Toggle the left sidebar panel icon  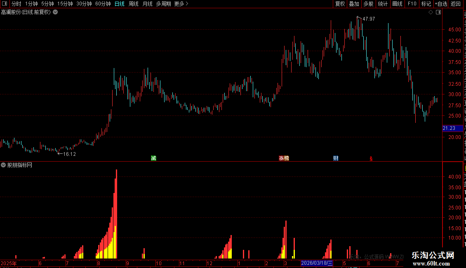coord(5,4)
